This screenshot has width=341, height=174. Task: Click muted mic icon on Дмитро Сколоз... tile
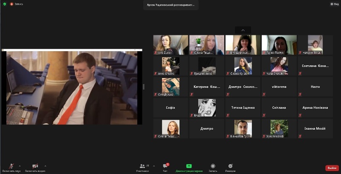coord(228,94)
